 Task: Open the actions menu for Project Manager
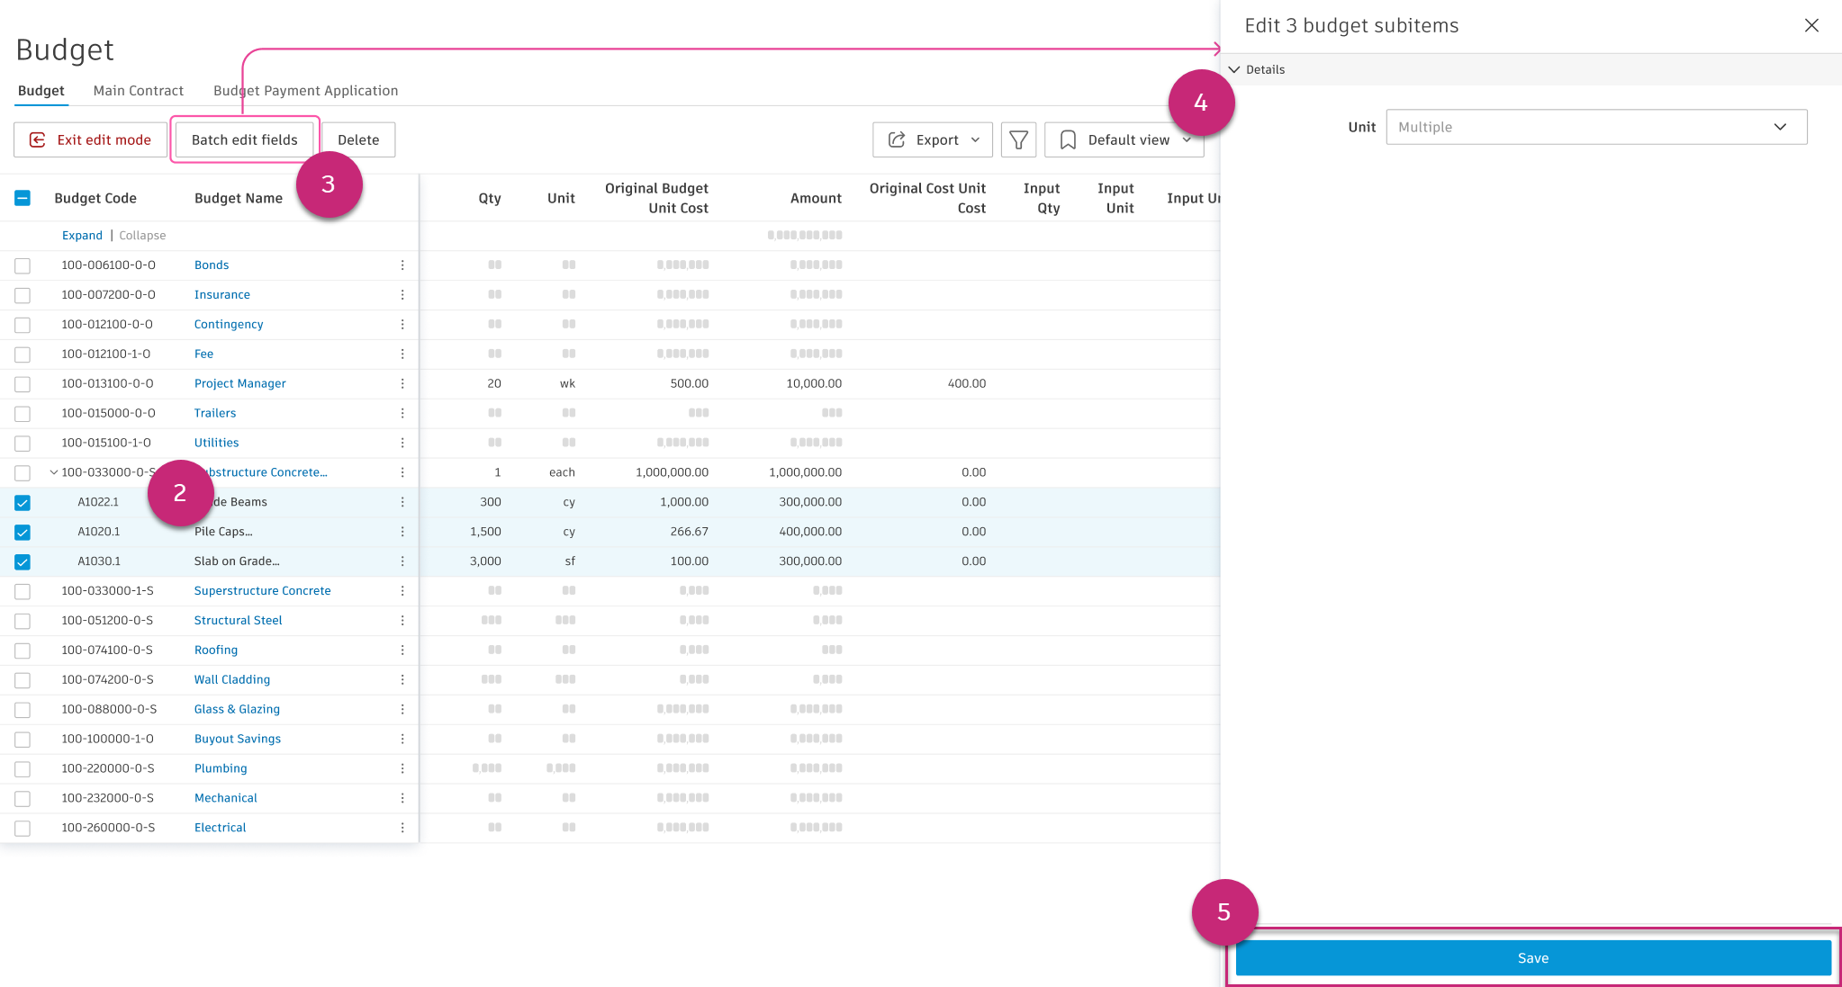click(x=402, y=383)
